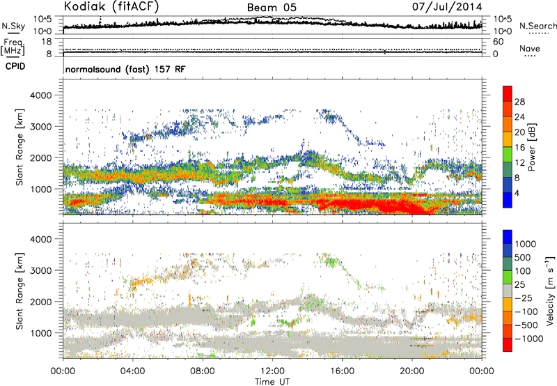Click the 'N.Search' legend label
The height and width of the screenshot is (386, 557).
coord(538,26)
